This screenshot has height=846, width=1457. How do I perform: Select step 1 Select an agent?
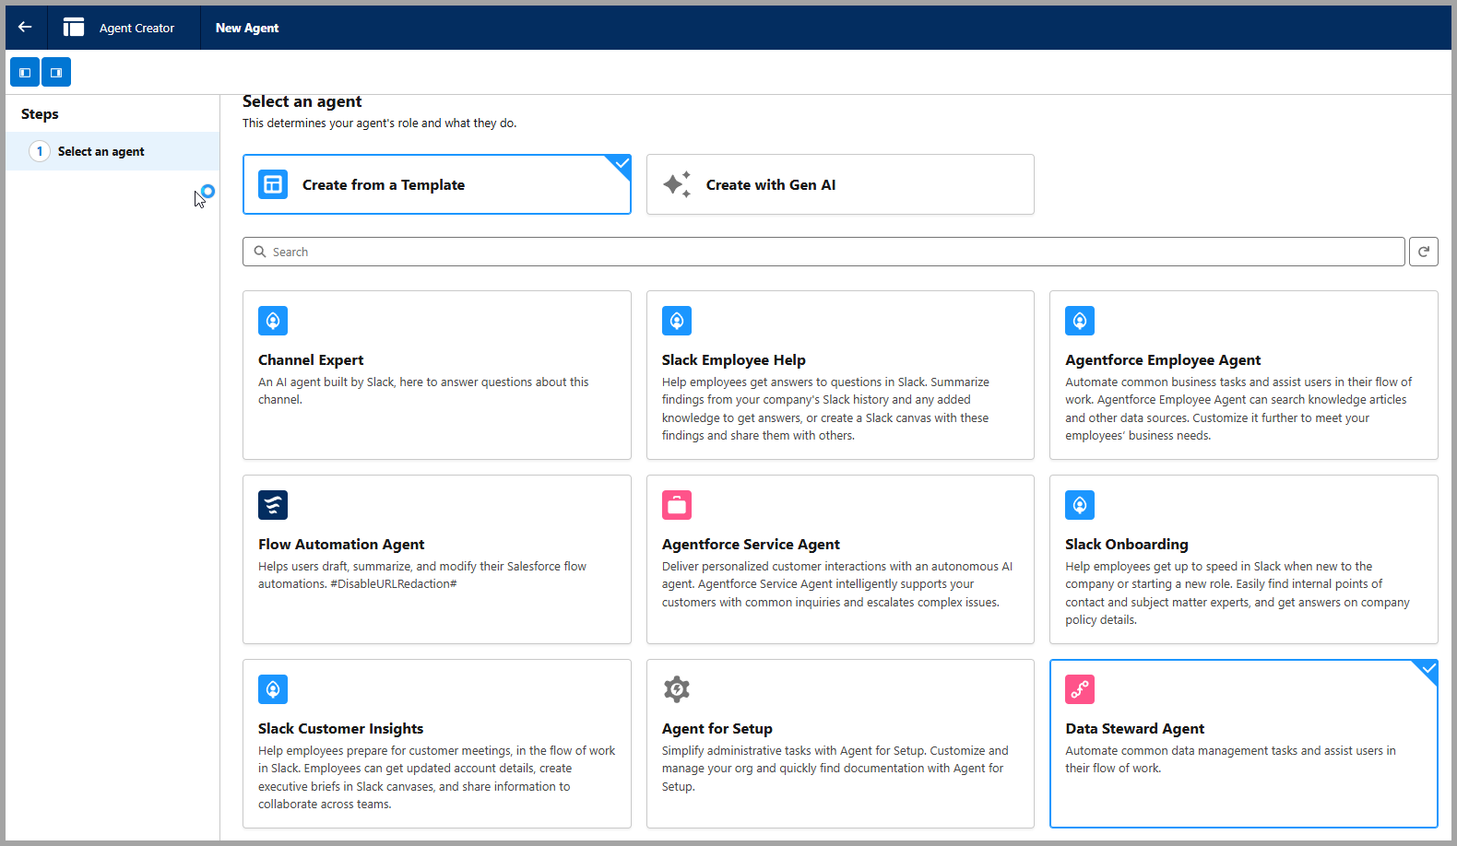point(113,151)
